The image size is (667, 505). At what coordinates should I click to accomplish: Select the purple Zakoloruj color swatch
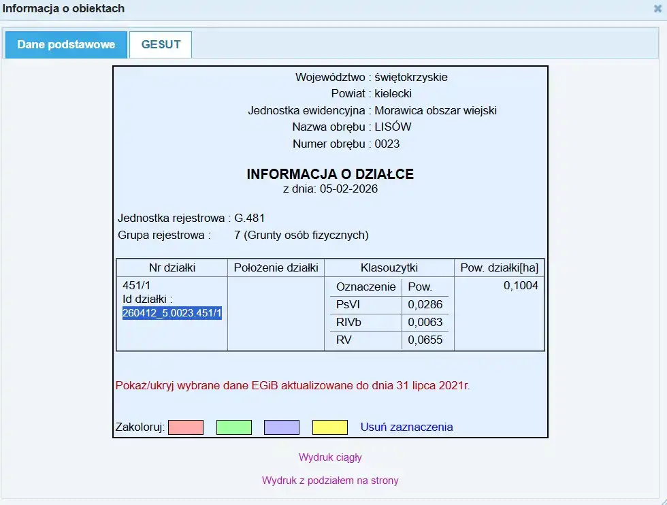point(282,427)
